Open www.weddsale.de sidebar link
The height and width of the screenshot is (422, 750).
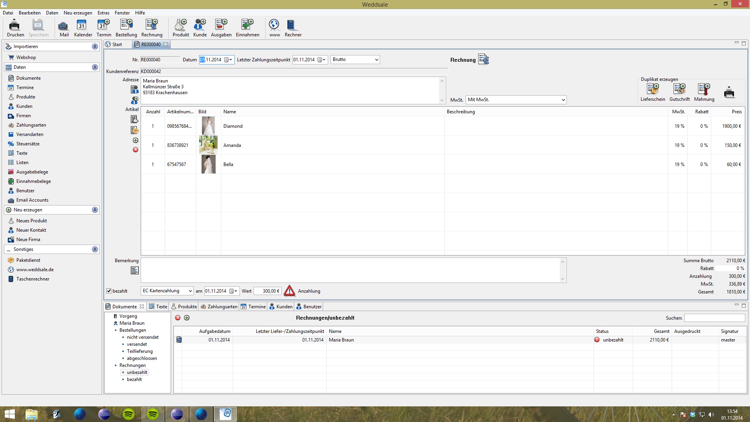pos(35,270)
